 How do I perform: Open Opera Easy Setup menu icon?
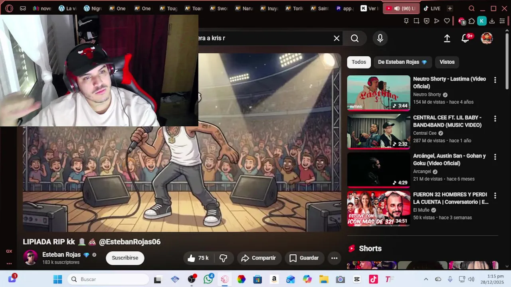point(502,21)
